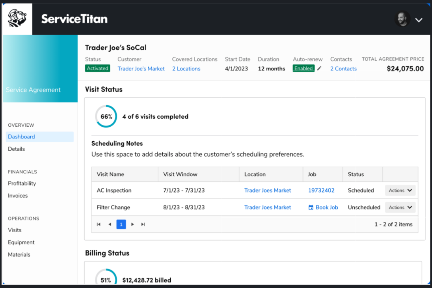The height and width of the screenshot is (288, 432).
Task: Select the lion emblem icon top left
Action: 17,18
